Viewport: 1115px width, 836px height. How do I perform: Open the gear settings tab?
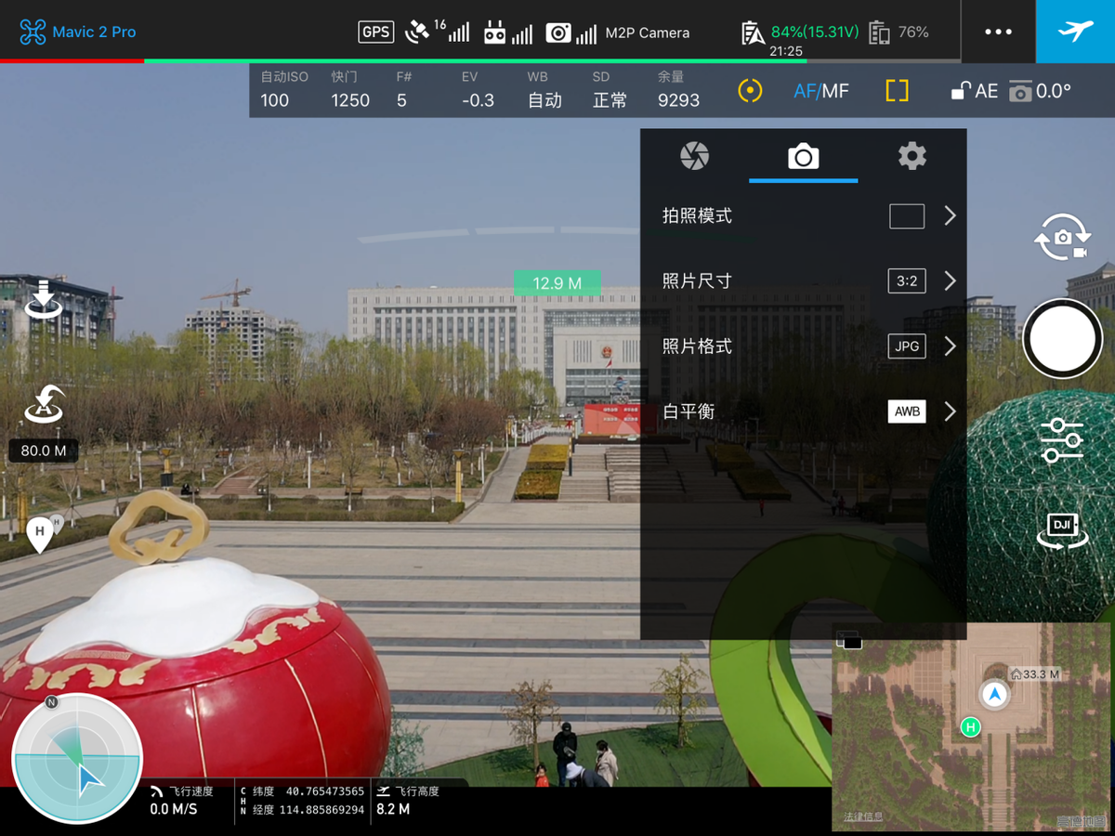(x=912, y=156)
